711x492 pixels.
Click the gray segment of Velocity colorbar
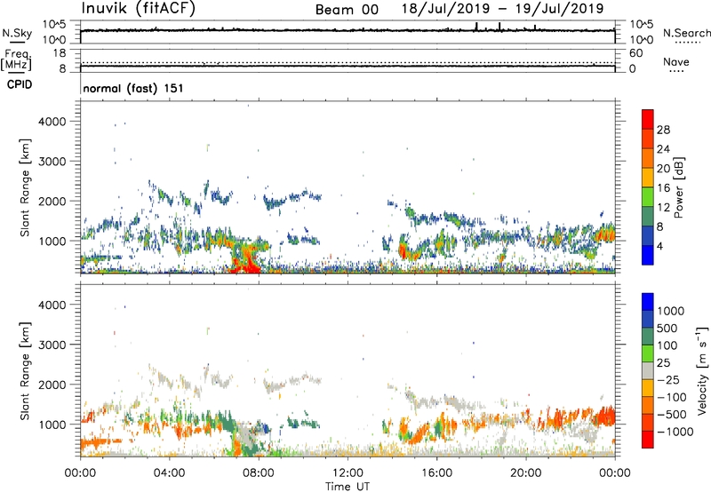tap(648, 371)
